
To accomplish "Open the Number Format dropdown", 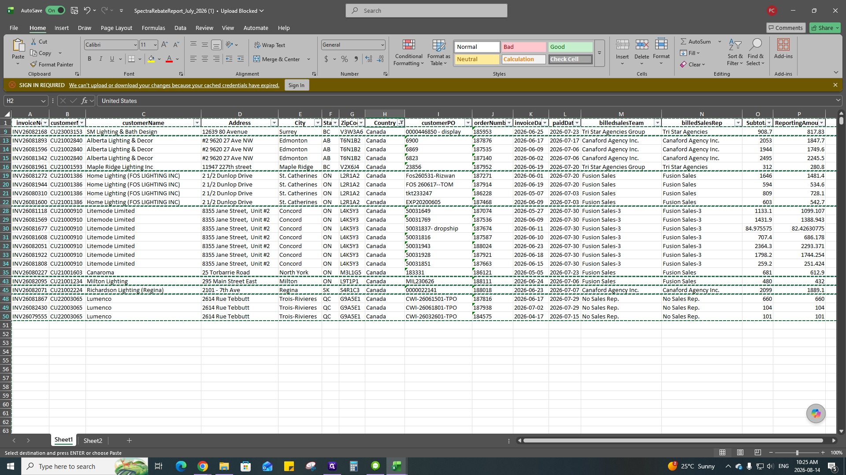I will [382, 45].
